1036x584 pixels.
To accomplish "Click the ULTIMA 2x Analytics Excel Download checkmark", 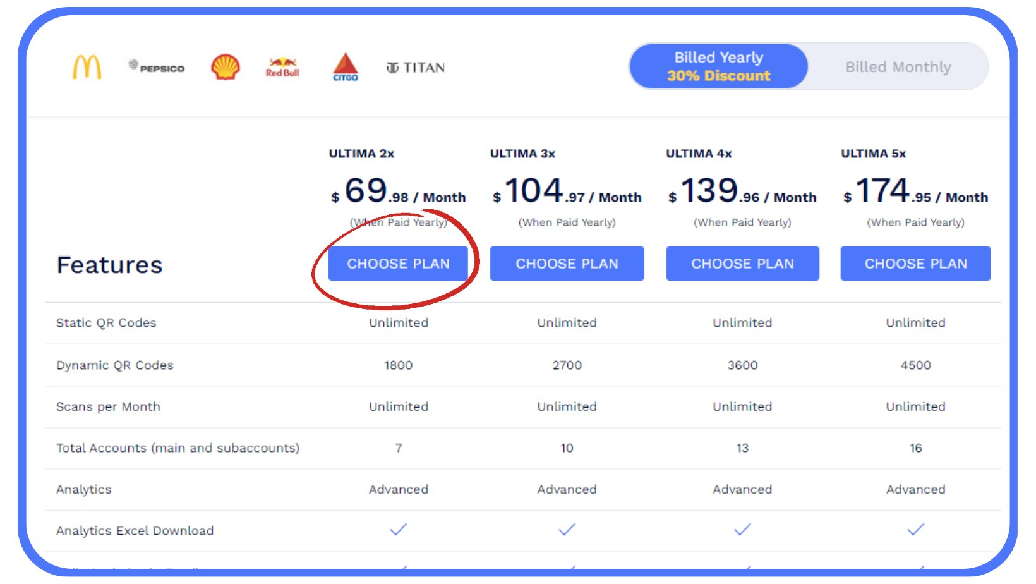I will pyautogui.click(x=399, y=530).
